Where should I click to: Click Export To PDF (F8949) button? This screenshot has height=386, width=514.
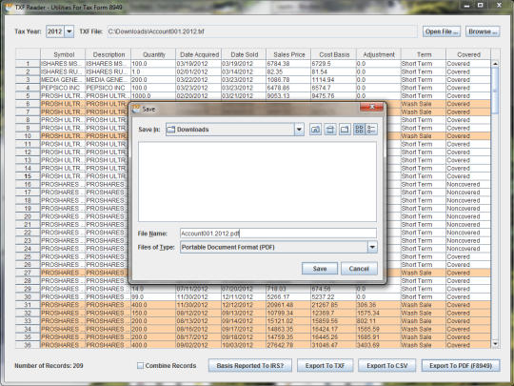(x=461, y=365)
